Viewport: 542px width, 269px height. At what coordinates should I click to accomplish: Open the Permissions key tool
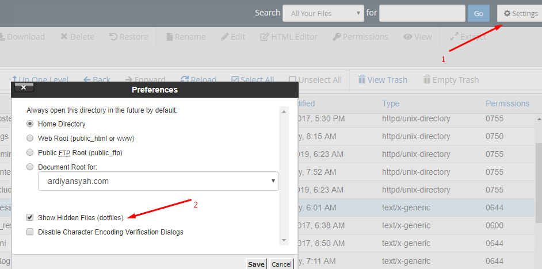click(361, 37)
